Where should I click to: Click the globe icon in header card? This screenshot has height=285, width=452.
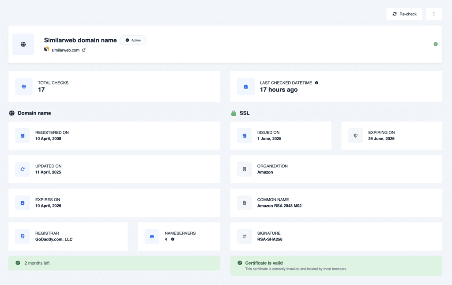tap(23, 44)
